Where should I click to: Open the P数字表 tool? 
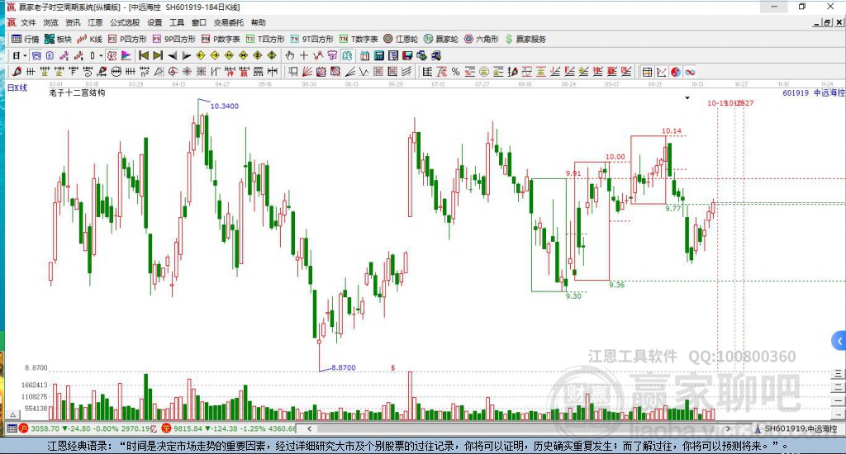[x=221, y=39]
